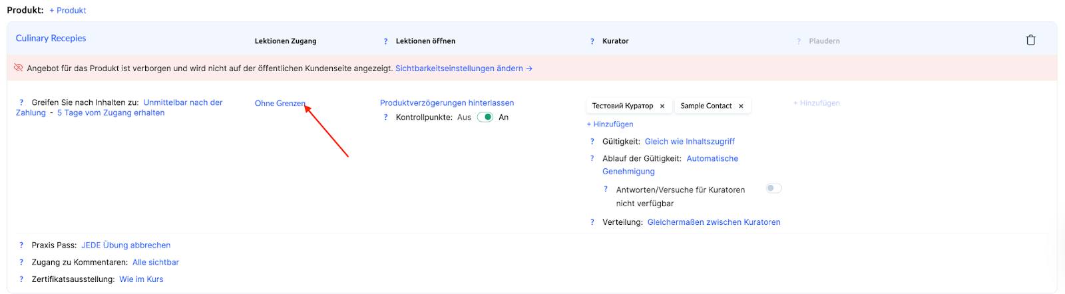1065x294 pixels.
Task: Click help icon next to Kurator header
Action: [592, 41]
